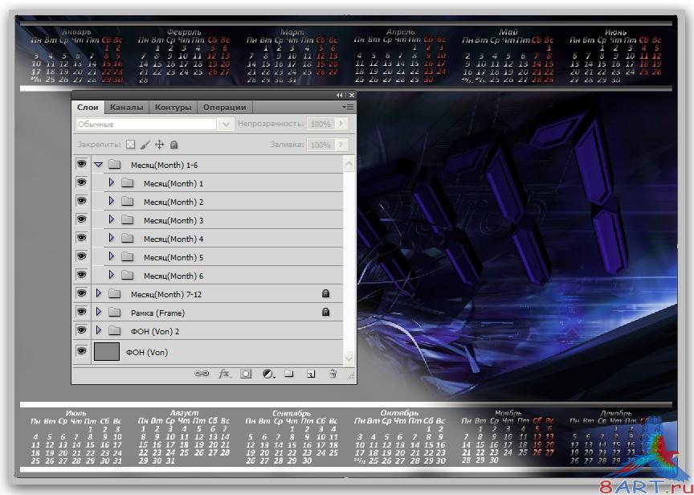This screenshot has width=694, height=495.
Task: Click the lock transparent pixels icon
Action: (130, 145)
